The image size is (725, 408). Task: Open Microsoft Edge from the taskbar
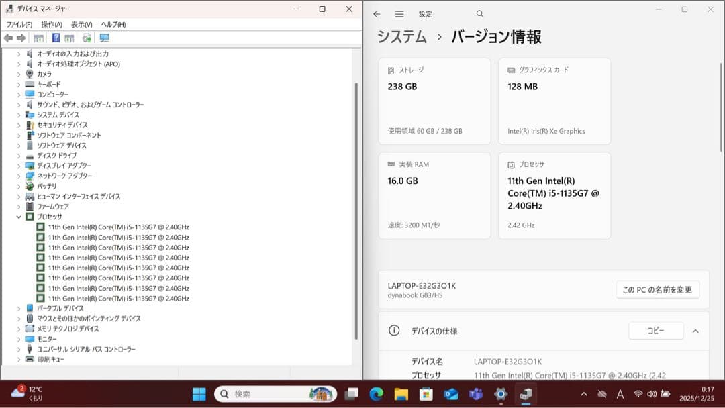pyautogui.click(x=375, y=395)
